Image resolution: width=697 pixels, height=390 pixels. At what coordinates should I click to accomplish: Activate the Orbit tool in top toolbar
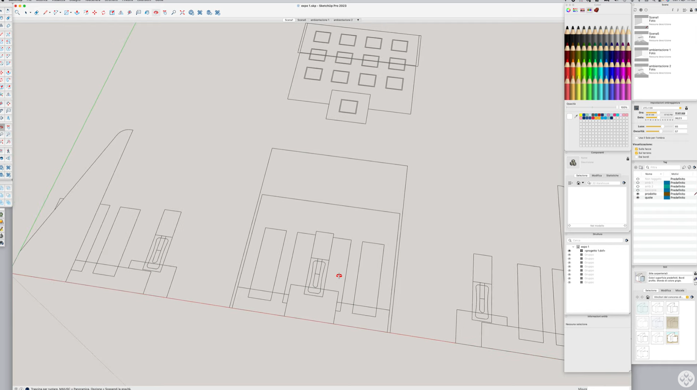pyautogui.click(x=156, y=13)
